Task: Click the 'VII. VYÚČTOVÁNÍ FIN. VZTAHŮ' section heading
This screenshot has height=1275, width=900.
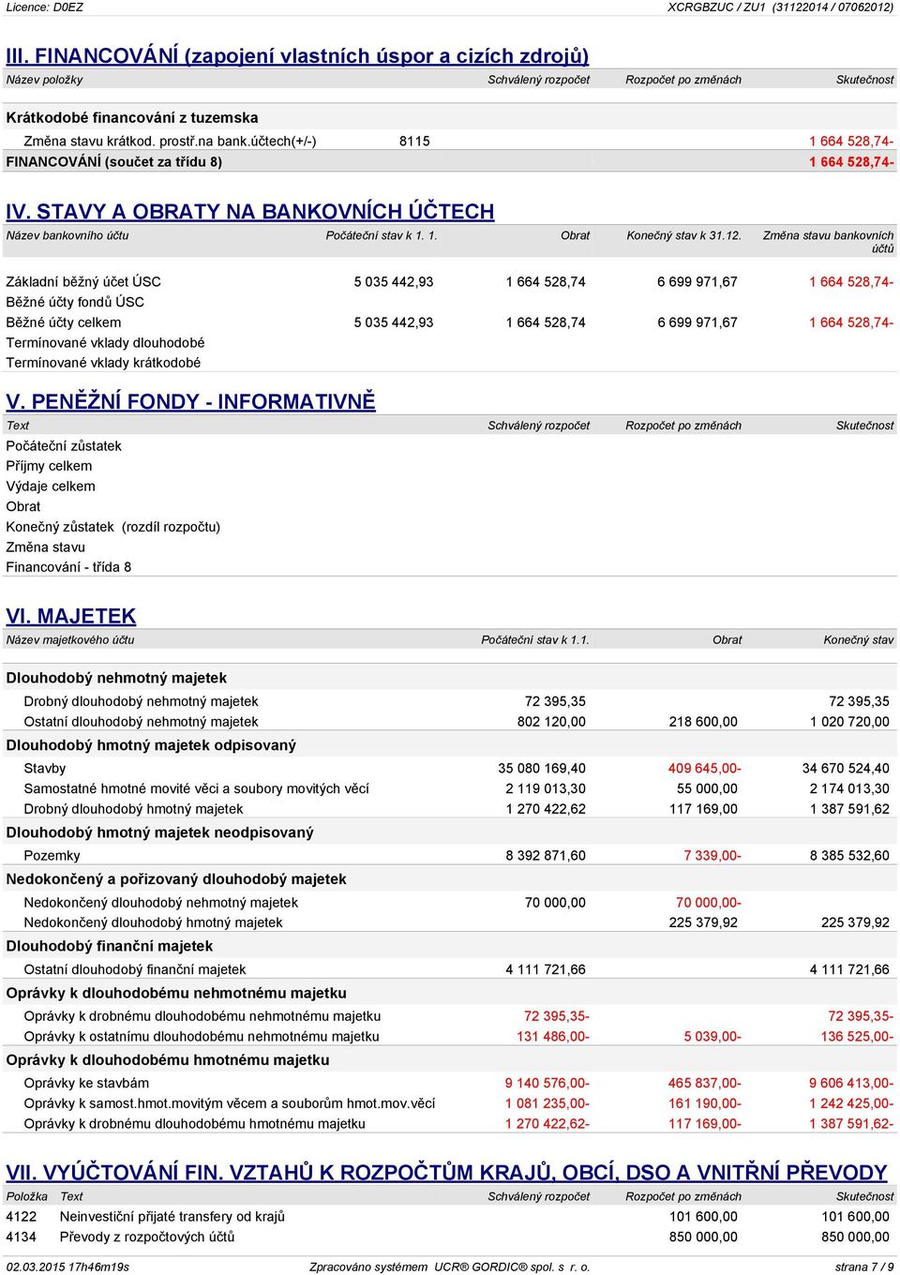Action: [x=446, y=1173]
